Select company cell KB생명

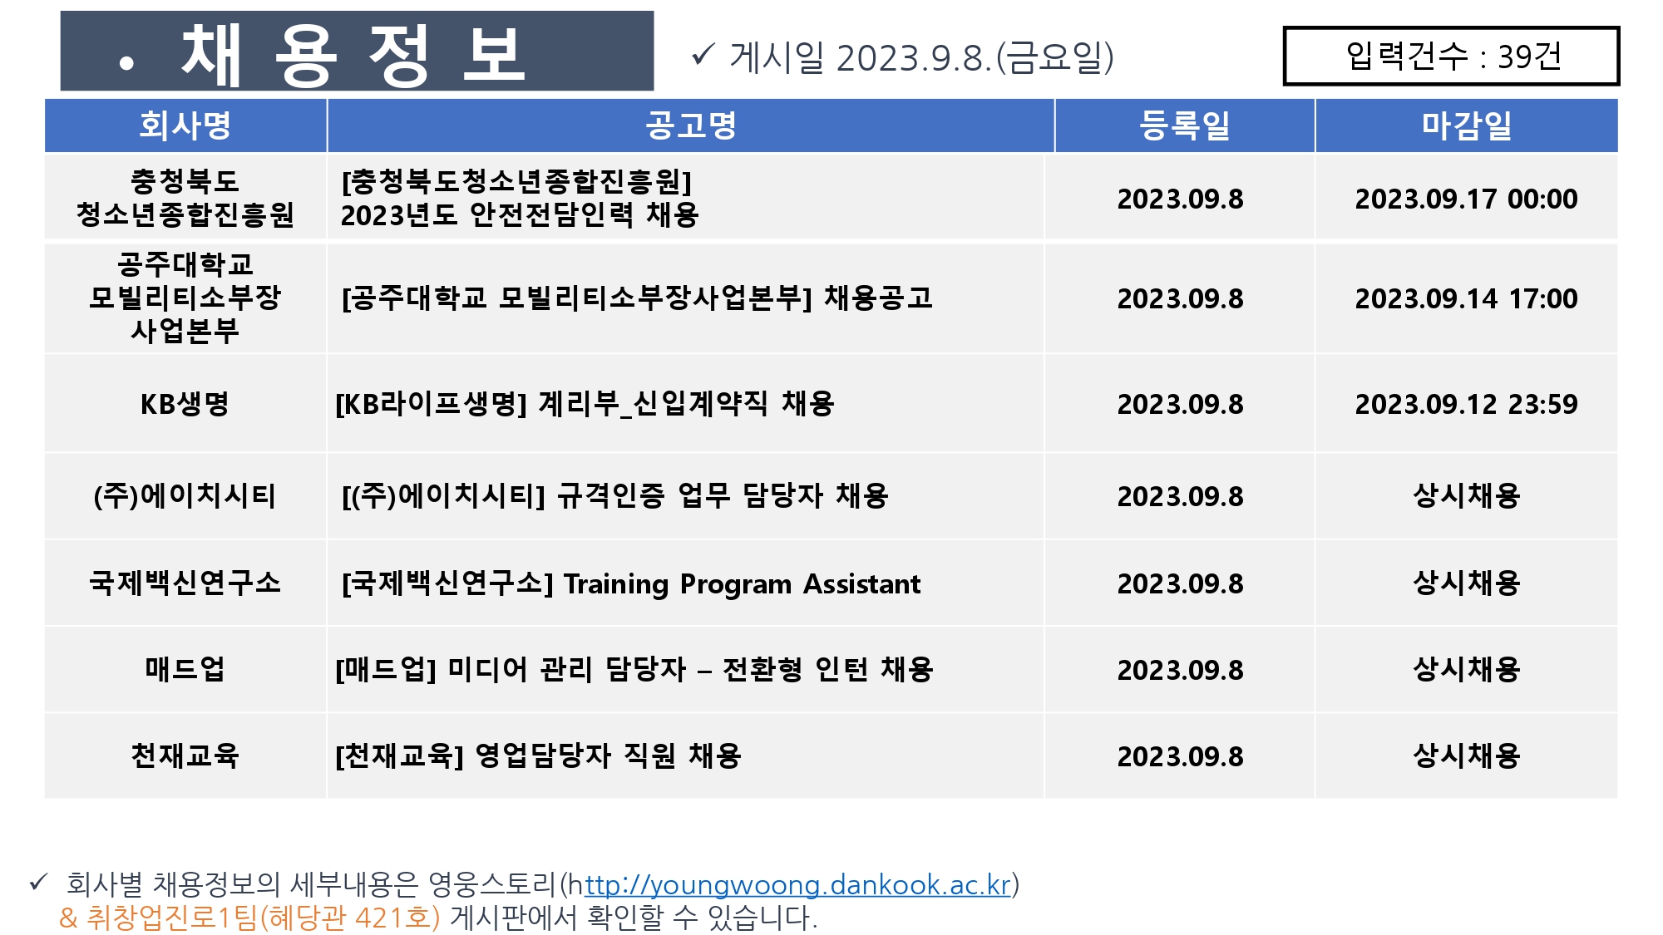click(x=185, y=404)
